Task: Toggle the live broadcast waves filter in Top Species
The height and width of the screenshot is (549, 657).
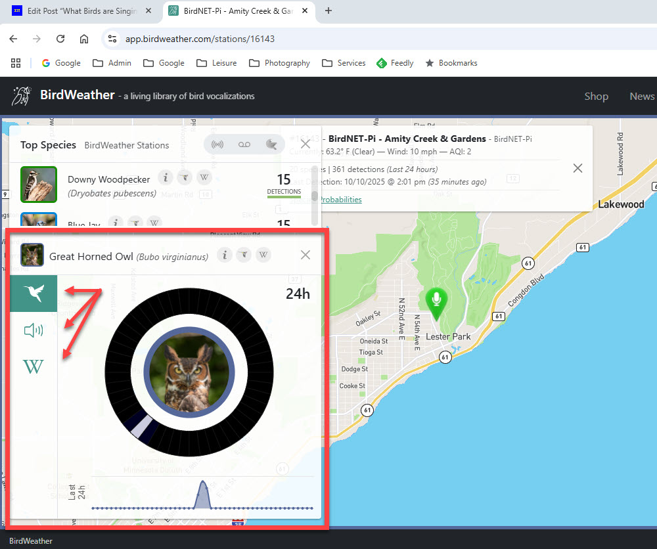Action: (x=217, y=144)
